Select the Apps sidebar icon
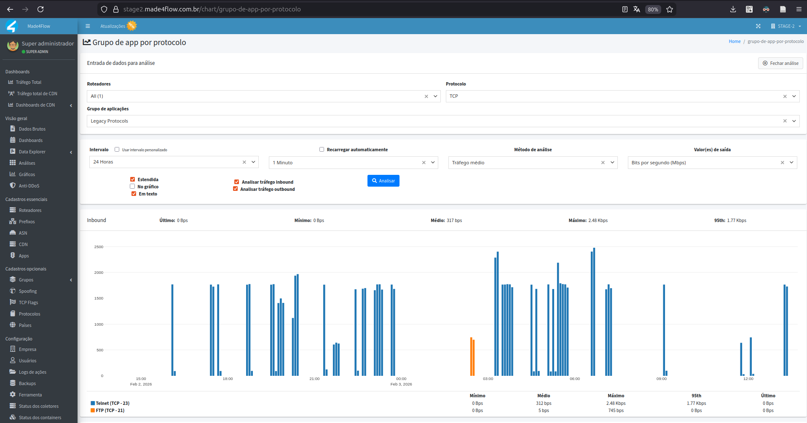The height and width of the screenshot is (423, 807). click(13, 255)
